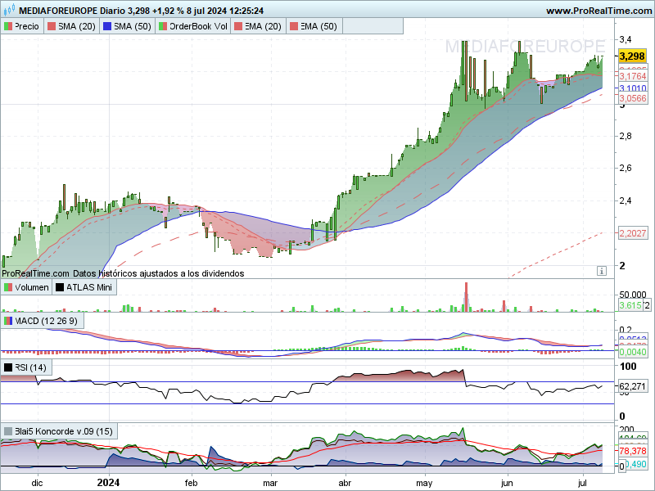Screen dimensions: 655x491
Task: Click the jun label on time axis
Action: tap(507, 484)
